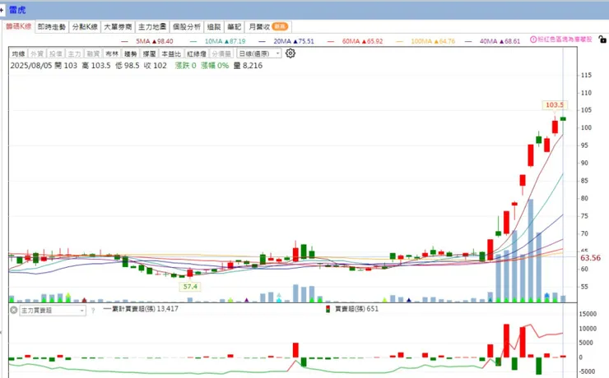Click the 57.4 low price label
Viewport: 609px width, 378px height.
point(190,287)
